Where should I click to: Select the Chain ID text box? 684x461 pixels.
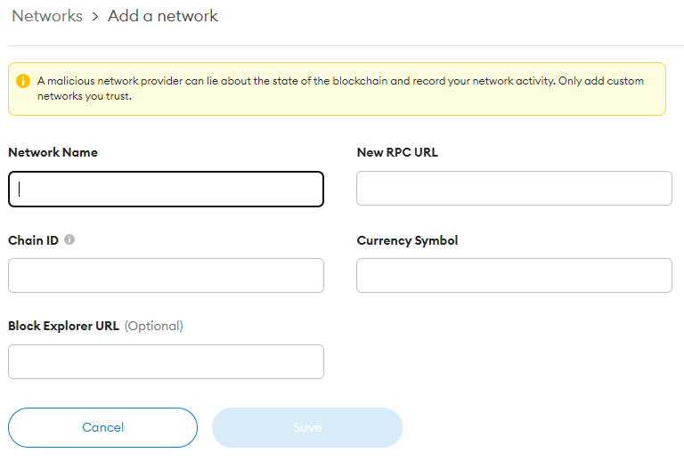click(166, 275)
